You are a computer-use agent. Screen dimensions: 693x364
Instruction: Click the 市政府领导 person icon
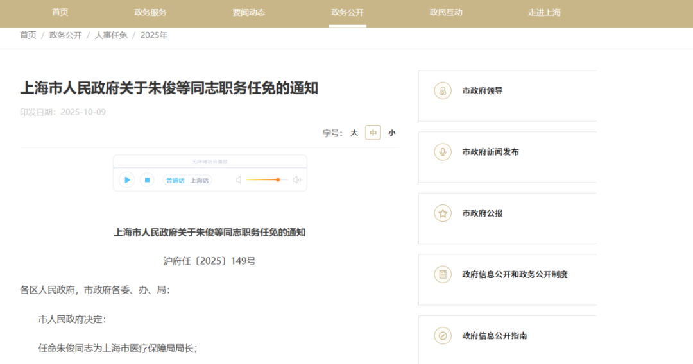(442, 91)
